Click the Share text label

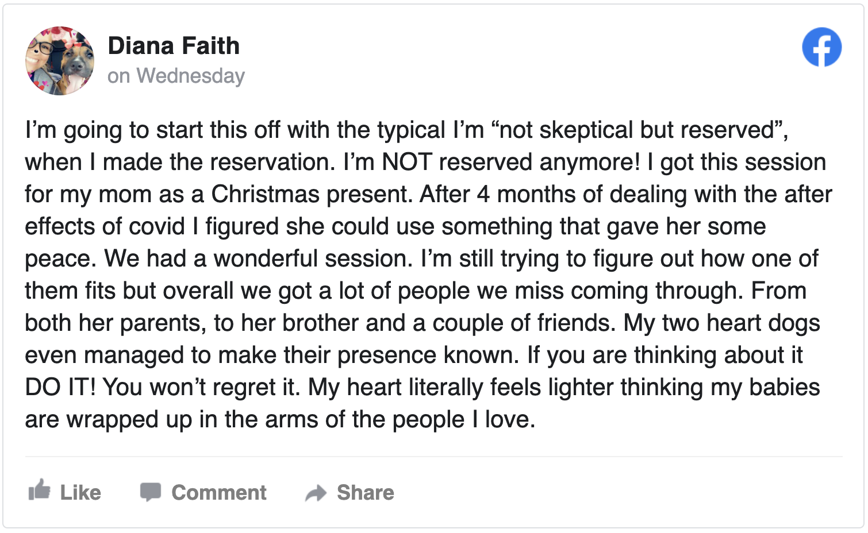click(366, 492)
